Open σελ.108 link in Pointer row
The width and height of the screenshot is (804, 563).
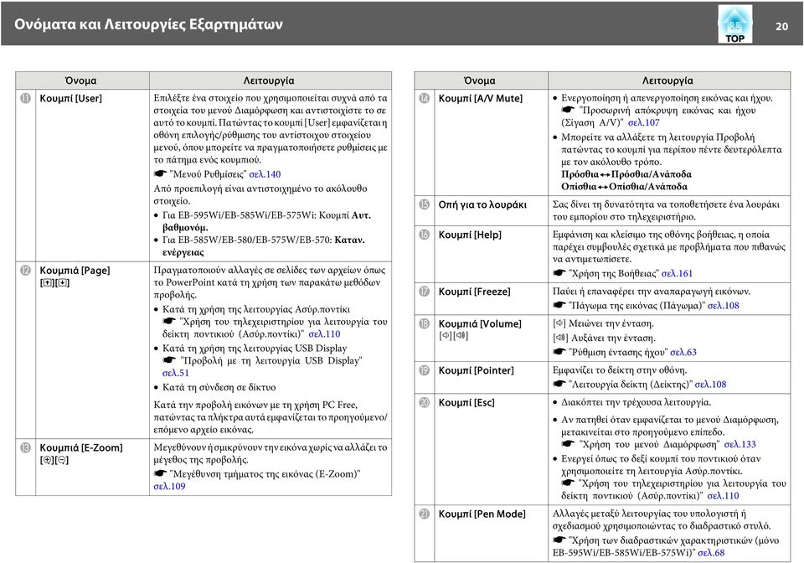[x=711, y=385]
